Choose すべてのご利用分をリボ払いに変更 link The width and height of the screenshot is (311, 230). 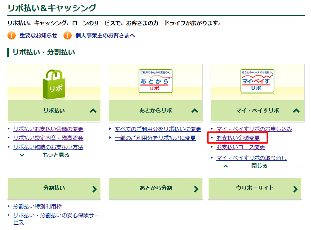click(x=158, y=129)
